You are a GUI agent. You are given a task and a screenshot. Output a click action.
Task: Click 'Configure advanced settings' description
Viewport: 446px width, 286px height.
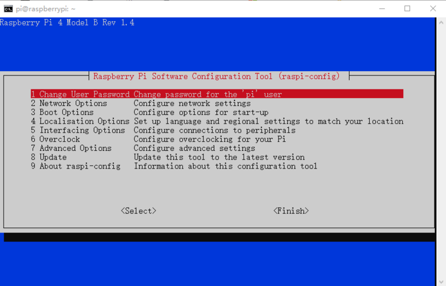click(194, 148)
